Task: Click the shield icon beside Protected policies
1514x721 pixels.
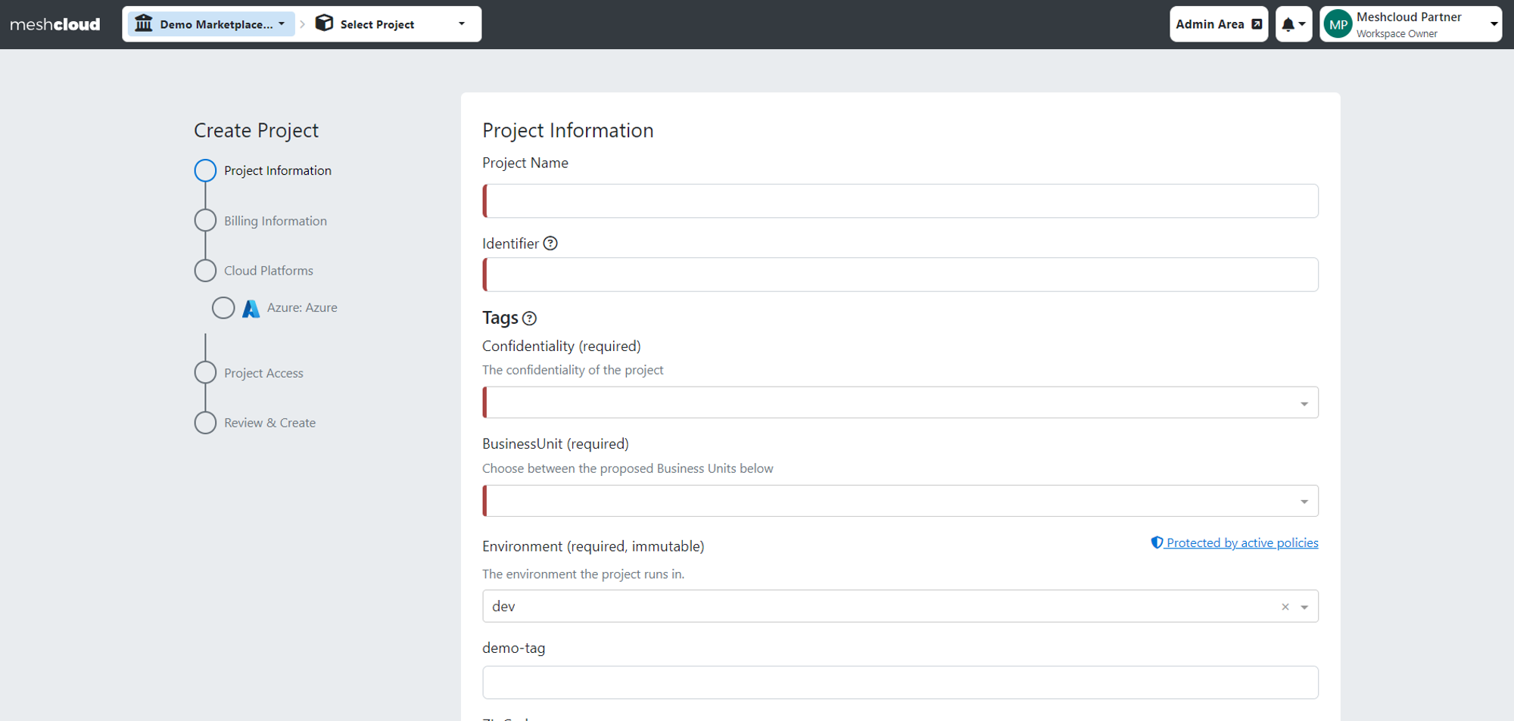Action: point(1157,542)
